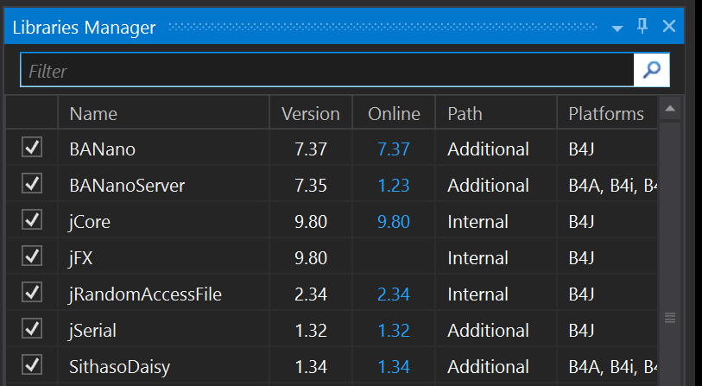This screenshot has height=386, width=702.
Task: Click the Online column header
Action: 394,113
